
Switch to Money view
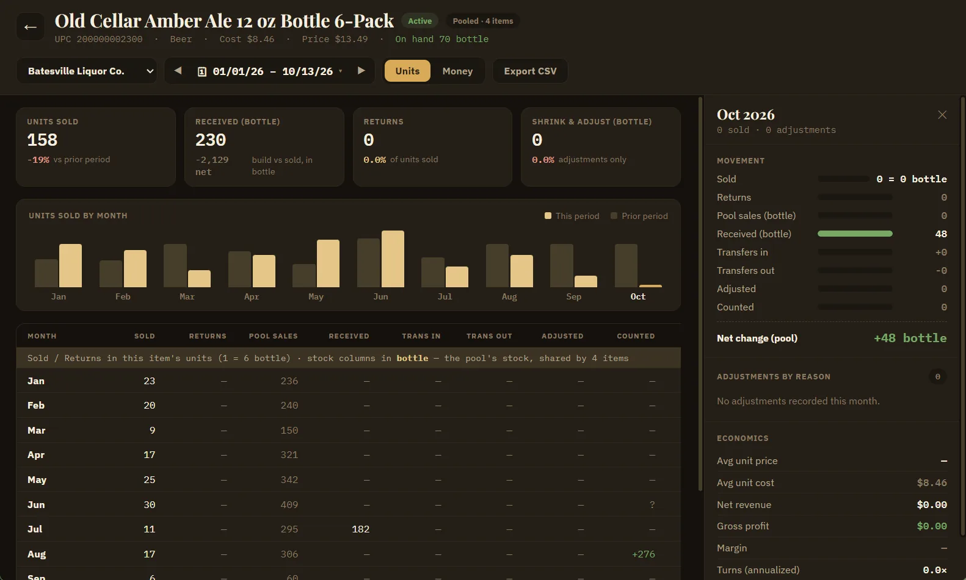click(457, 71)
